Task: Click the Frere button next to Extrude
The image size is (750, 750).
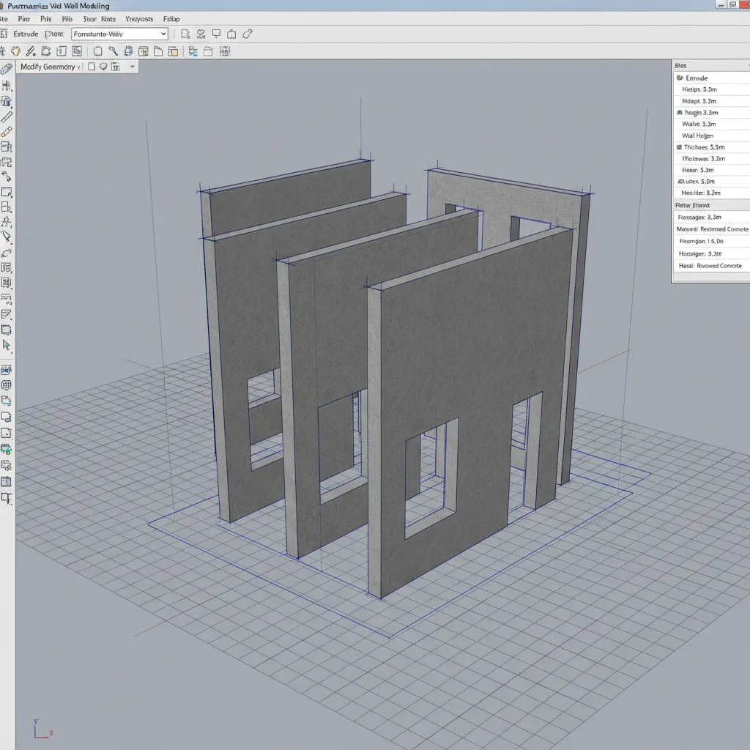Action: coord(54,34)
